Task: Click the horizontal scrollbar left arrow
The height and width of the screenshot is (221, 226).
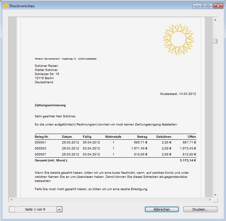Action: 11,200
